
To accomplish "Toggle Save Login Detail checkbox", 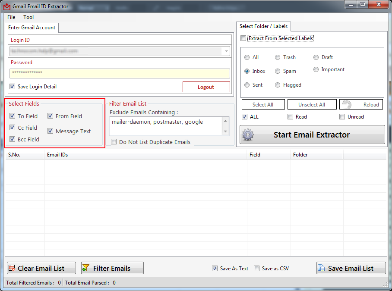I will tap(12, 87).
